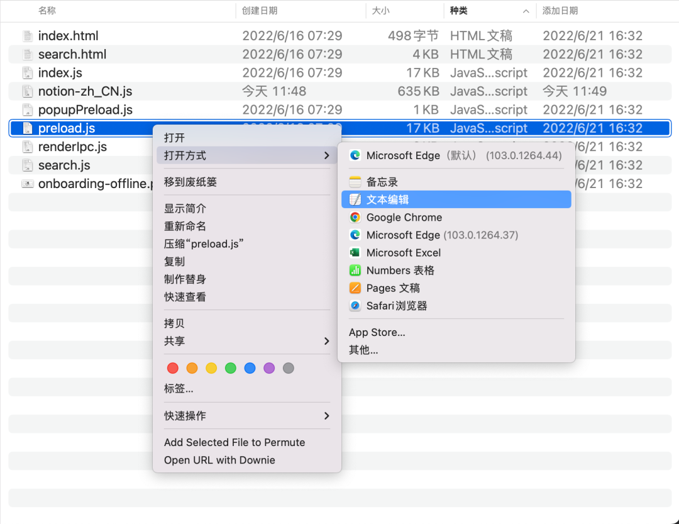
Task: Click the renderIpc.js file icon
Action: click(x=27, y=147)
